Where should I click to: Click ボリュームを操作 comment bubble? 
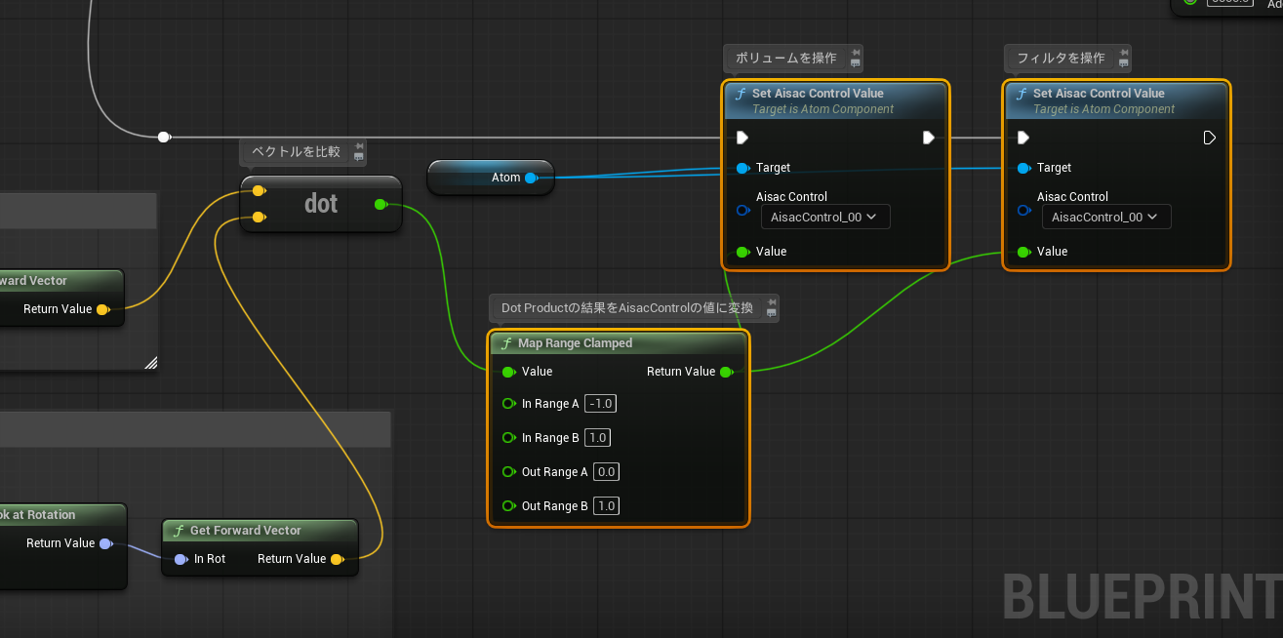pos(794,59)
